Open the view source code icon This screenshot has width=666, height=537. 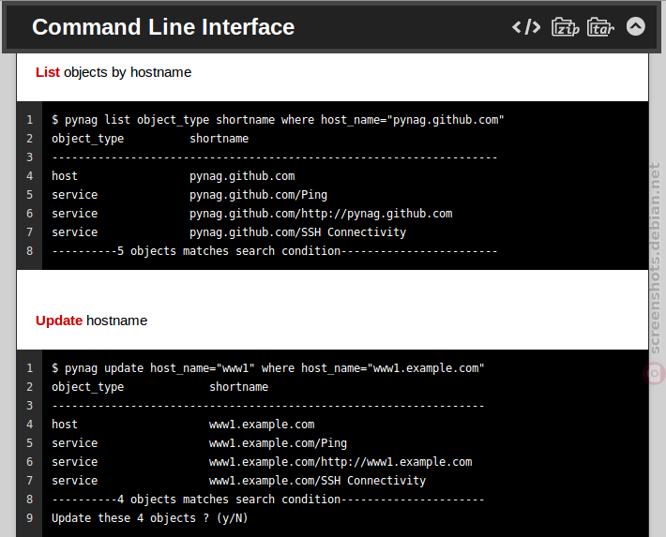526,27
